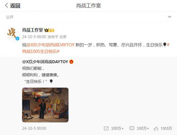The image size is (177, 135).
Task: Click the 返回 back text
Action: pyautogui.click(x=15, y=6)
